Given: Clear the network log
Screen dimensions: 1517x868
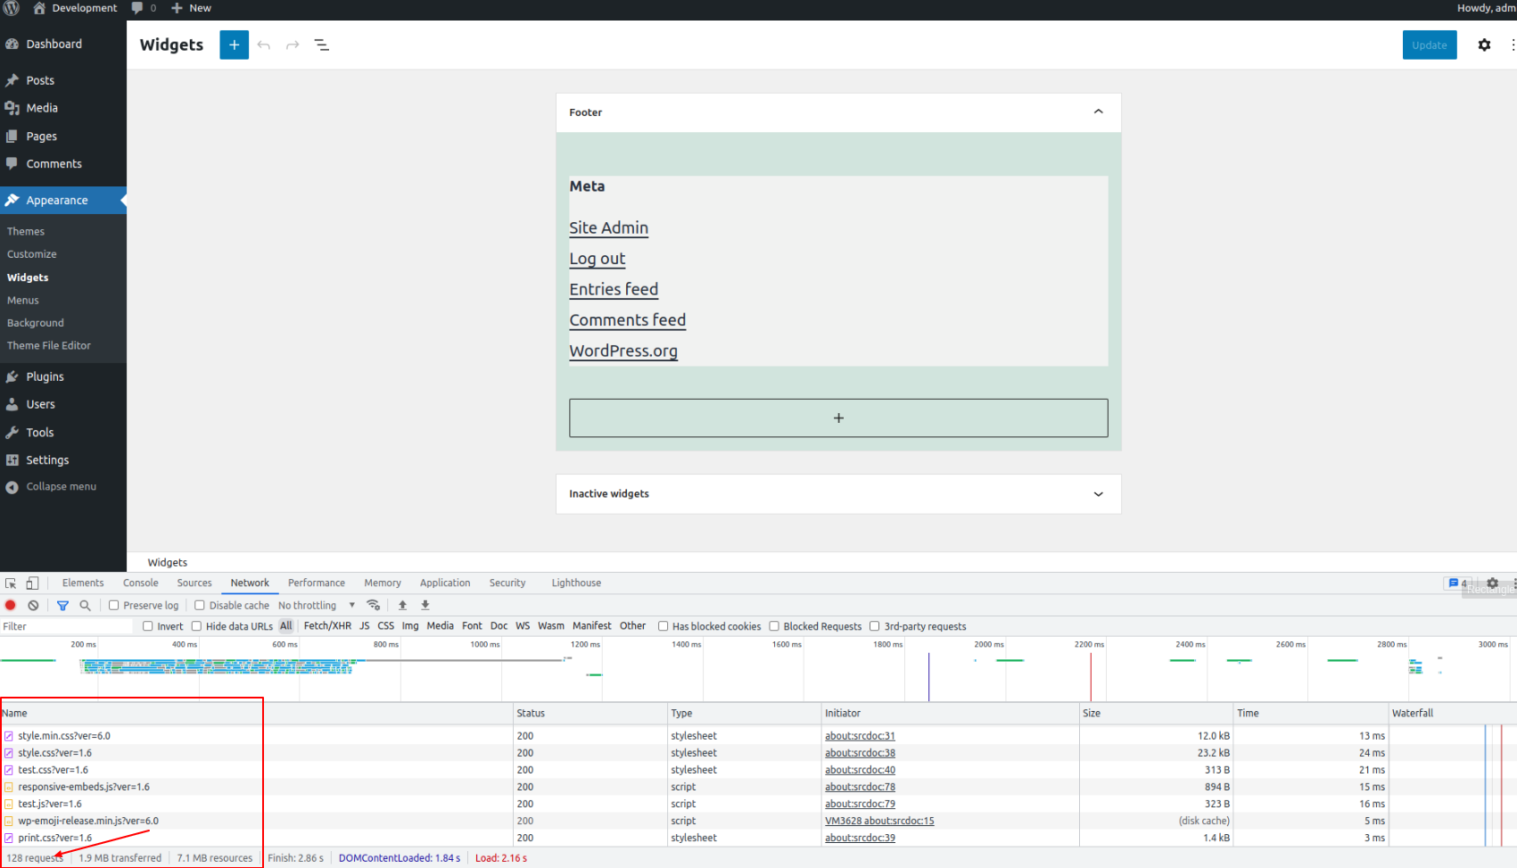Looking at the screenshot, I should (x=33, y=605).
